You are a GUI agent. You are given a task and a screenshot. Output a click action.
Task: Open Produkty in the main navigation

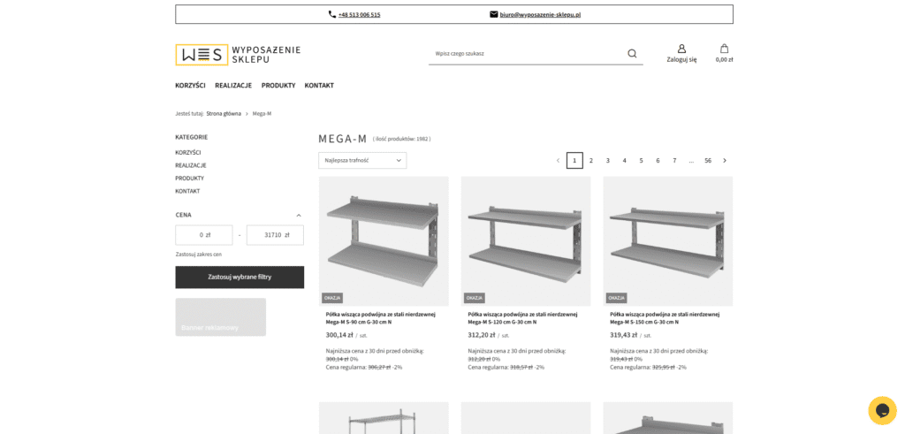(x=278, y=86)
